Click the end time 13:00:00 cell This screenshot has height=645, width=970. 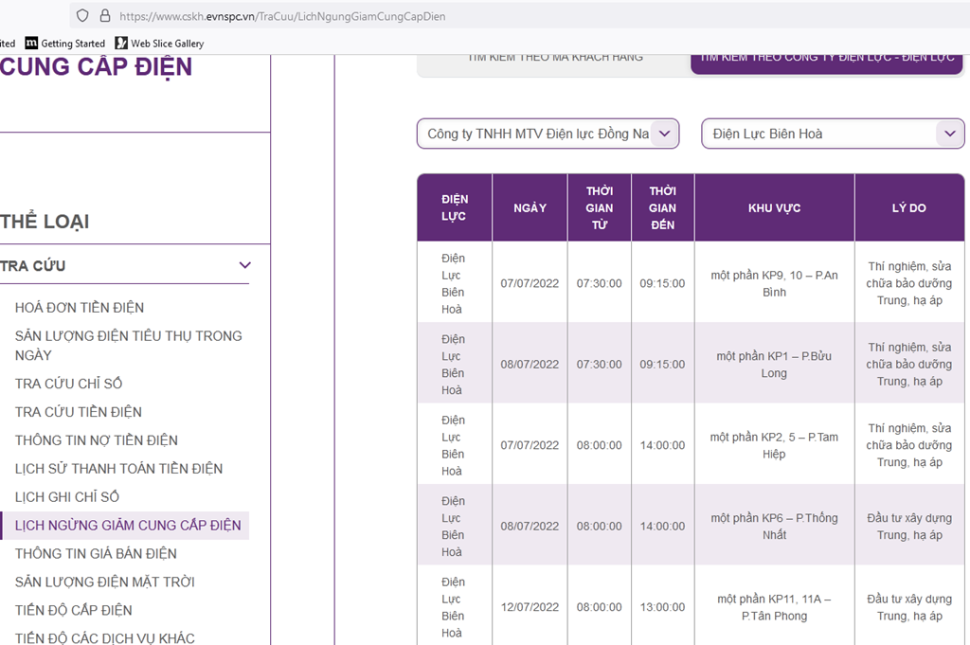pos(662,607)
